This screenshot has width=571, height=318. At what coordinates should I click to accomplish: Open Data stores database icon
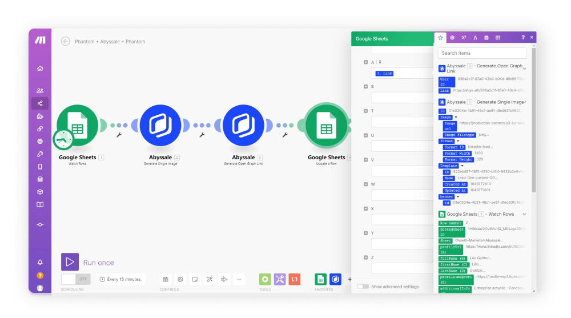tap(40, 179)
